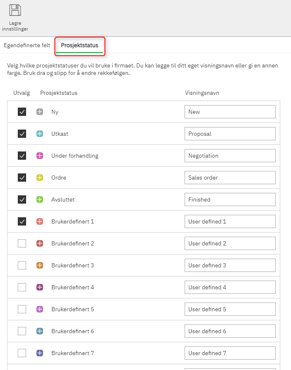Click the Sales order display name field
This screenshot has width=291, height=370.
(x=230, y=178)
